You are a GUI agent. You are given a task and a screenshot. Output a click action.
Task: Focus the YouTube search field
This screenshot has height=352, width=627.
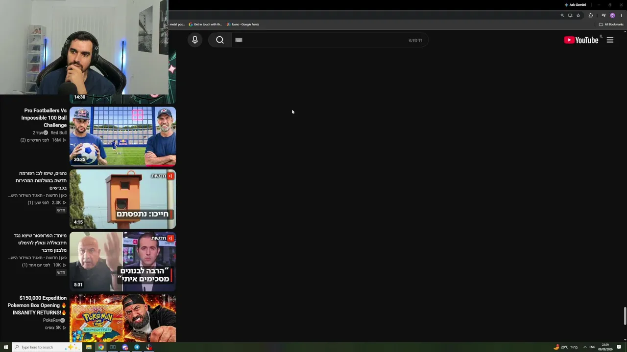[x=330, y=40]
